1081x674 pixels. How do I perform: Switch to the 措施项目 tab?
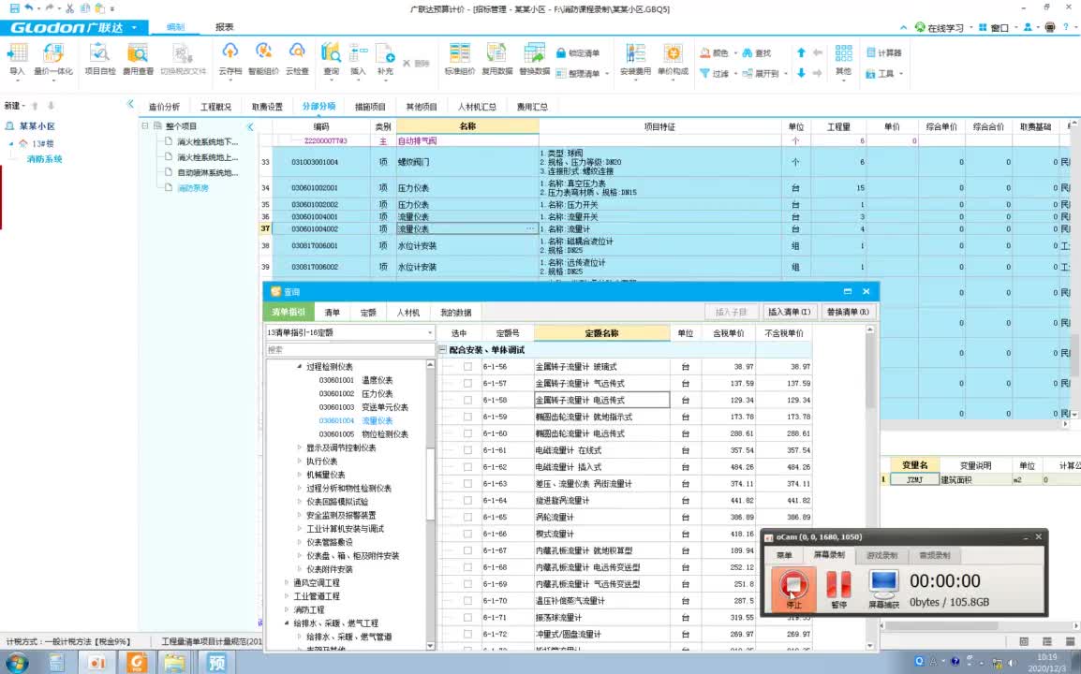370,107
